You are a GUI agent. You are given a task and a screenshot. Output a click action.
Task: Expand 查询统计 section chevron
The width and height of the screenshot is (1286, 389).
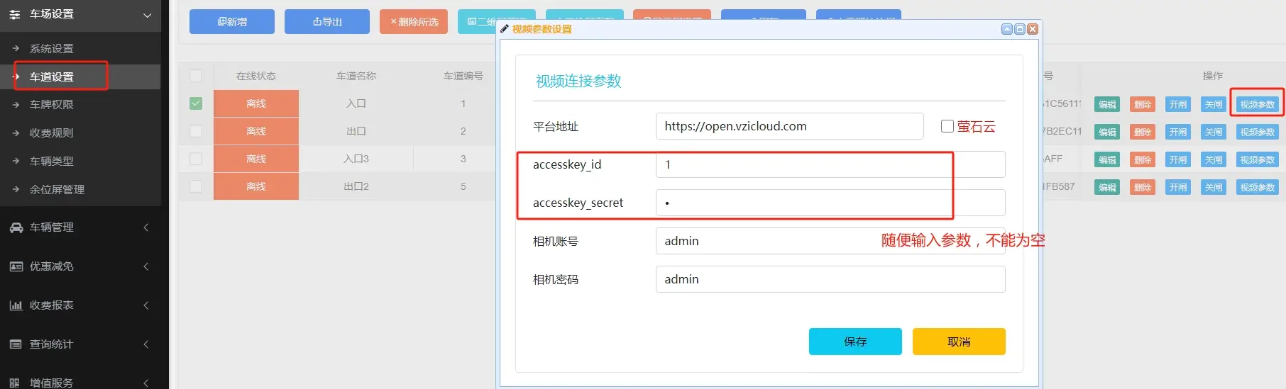click(146, 344)
